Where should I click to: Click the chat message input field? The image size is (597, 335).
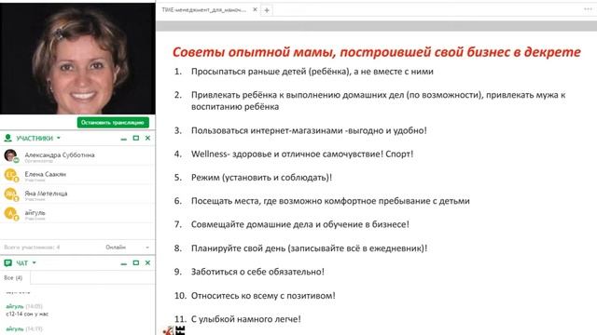92,277
